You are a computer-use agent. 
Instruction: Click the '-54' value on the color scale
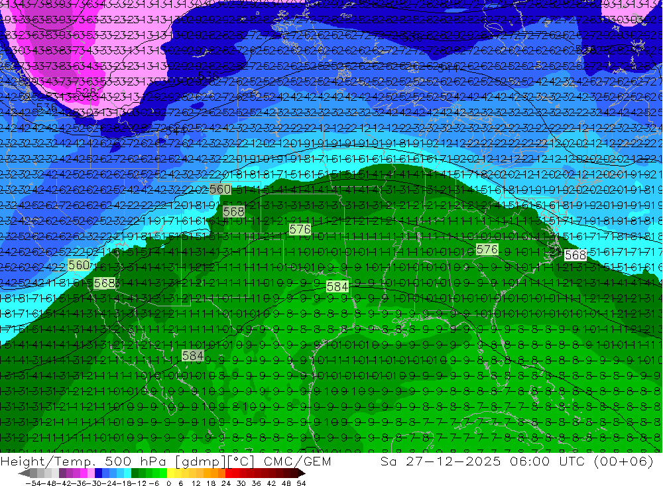(x=33, y=483)
